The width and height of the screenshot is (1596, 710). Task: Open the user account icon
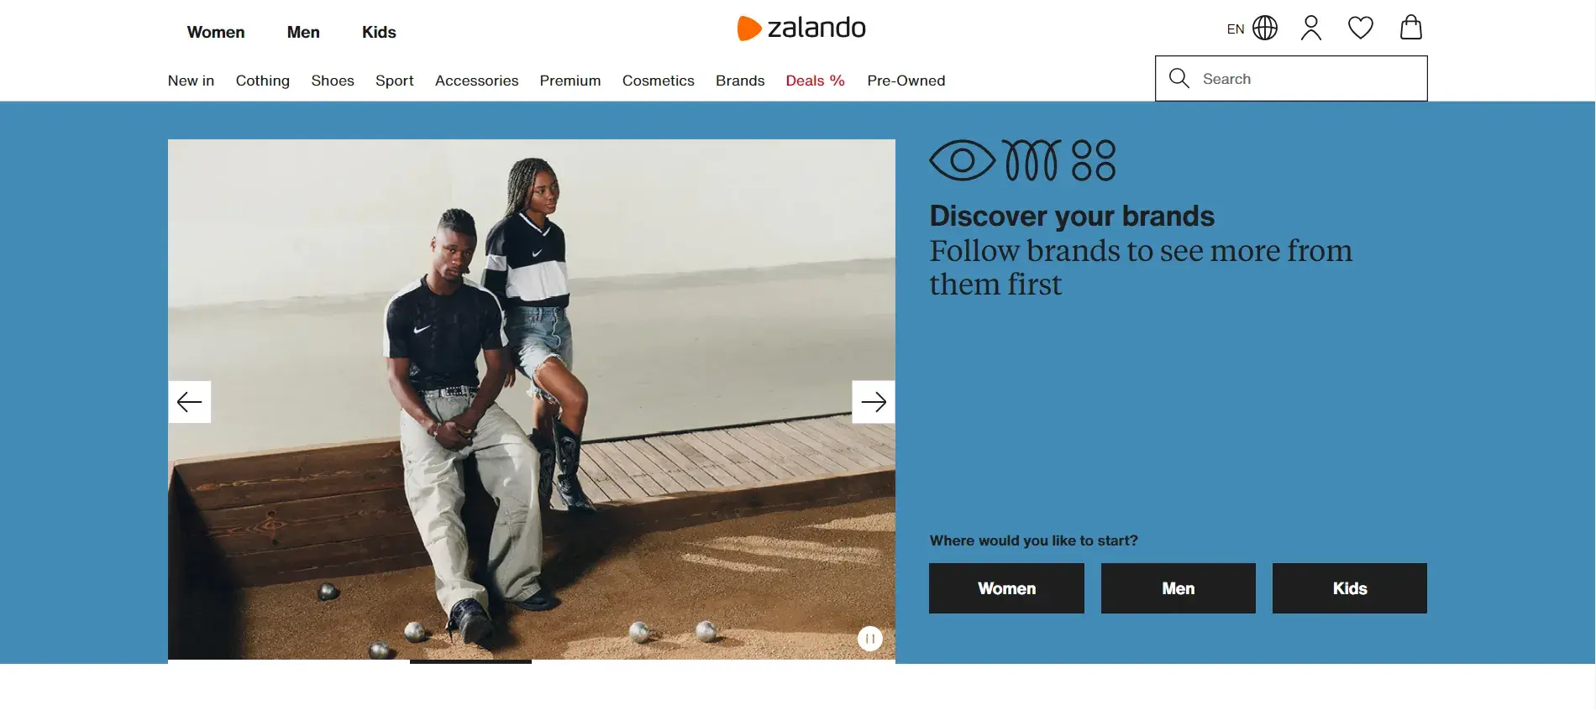click(x=1310, y=28)
